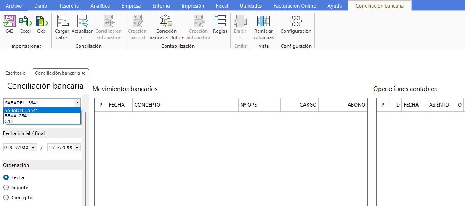The width and height of the screenshot is (465, 206).
Task: Open the Archivo menu
Action: (13, 6)
